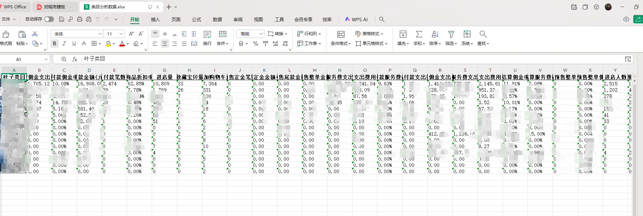This screenshot has width=643, height=216.
Task: Click the Undo arrow icon
Action: coord(98,20)
